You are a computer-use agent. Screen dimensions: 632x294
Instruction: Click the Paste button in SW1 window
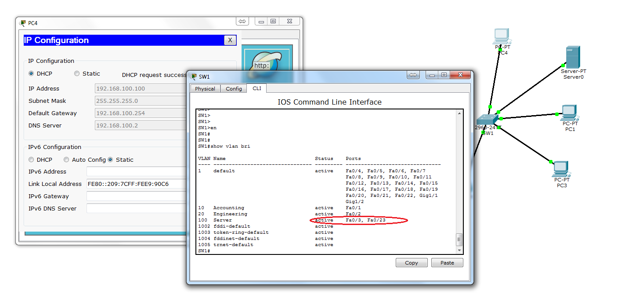click(x=447, y=263)
